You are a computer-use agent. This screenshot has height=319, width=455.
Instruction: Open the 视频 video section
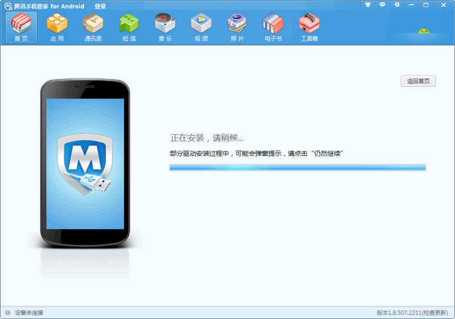[201, 27]
